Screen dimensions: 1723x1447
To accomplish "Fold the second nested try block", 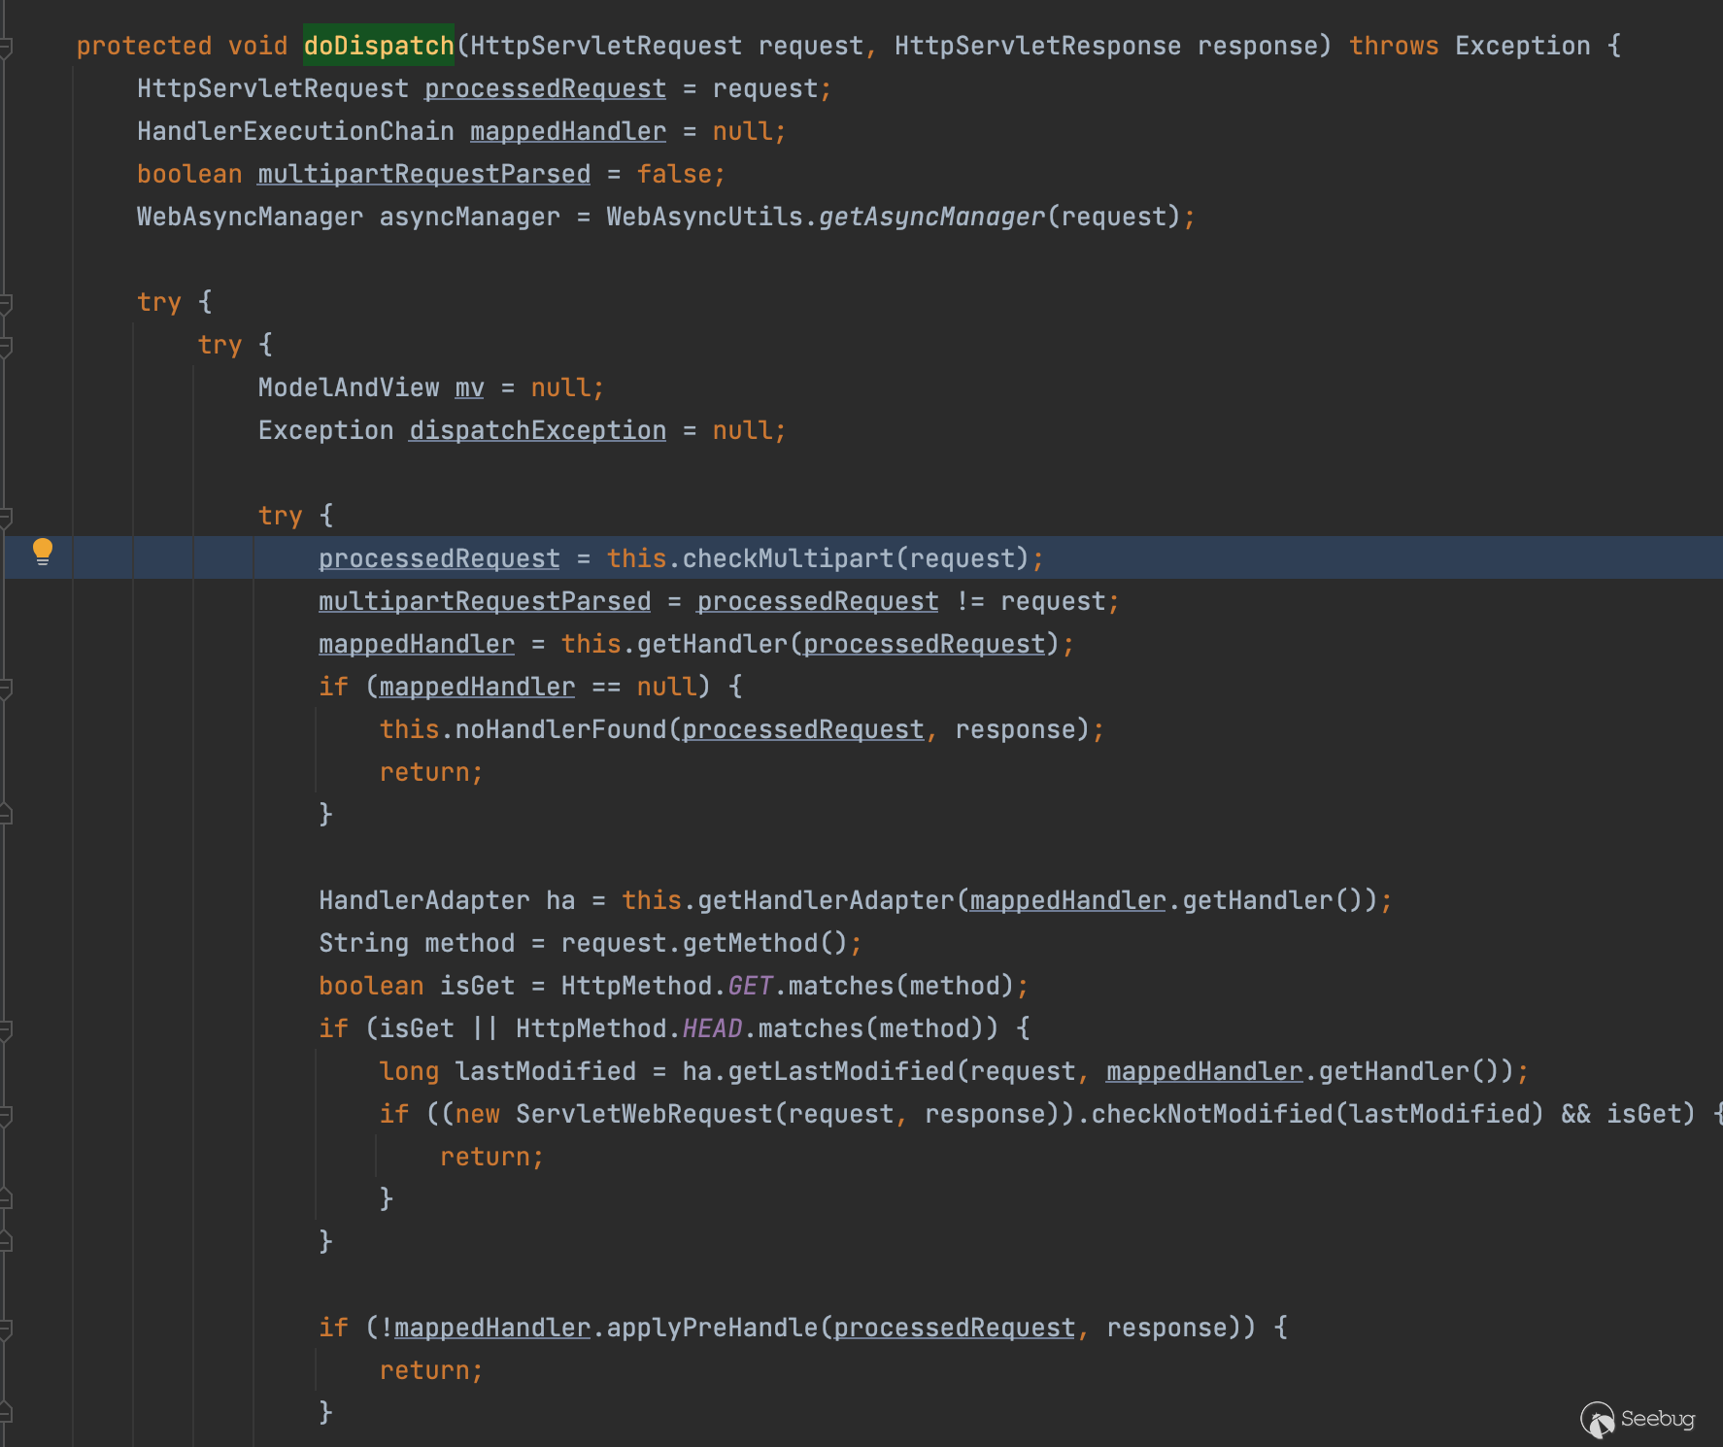I will point(6,346).
